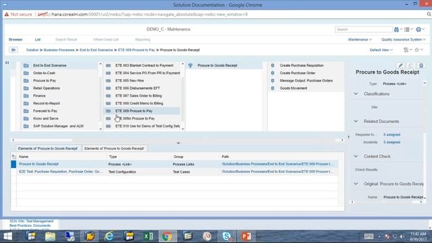Screen dimensions: 432x243
Task: Click the back navigation icon beside breadcrumb
Action: tap(13, 50)
